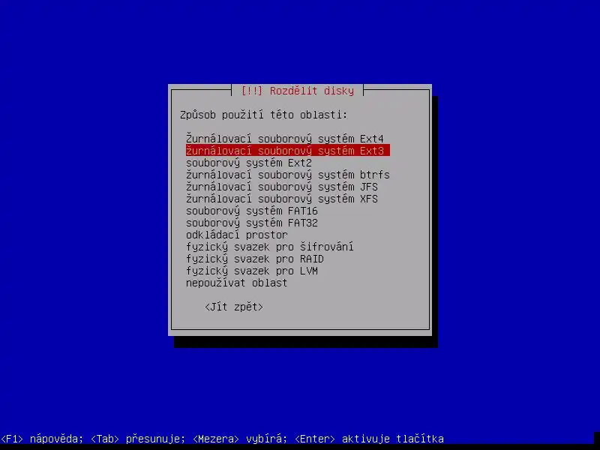
Task: Pick 'souborový systém FAT16' entry
Action: click(x=252, y=211)
